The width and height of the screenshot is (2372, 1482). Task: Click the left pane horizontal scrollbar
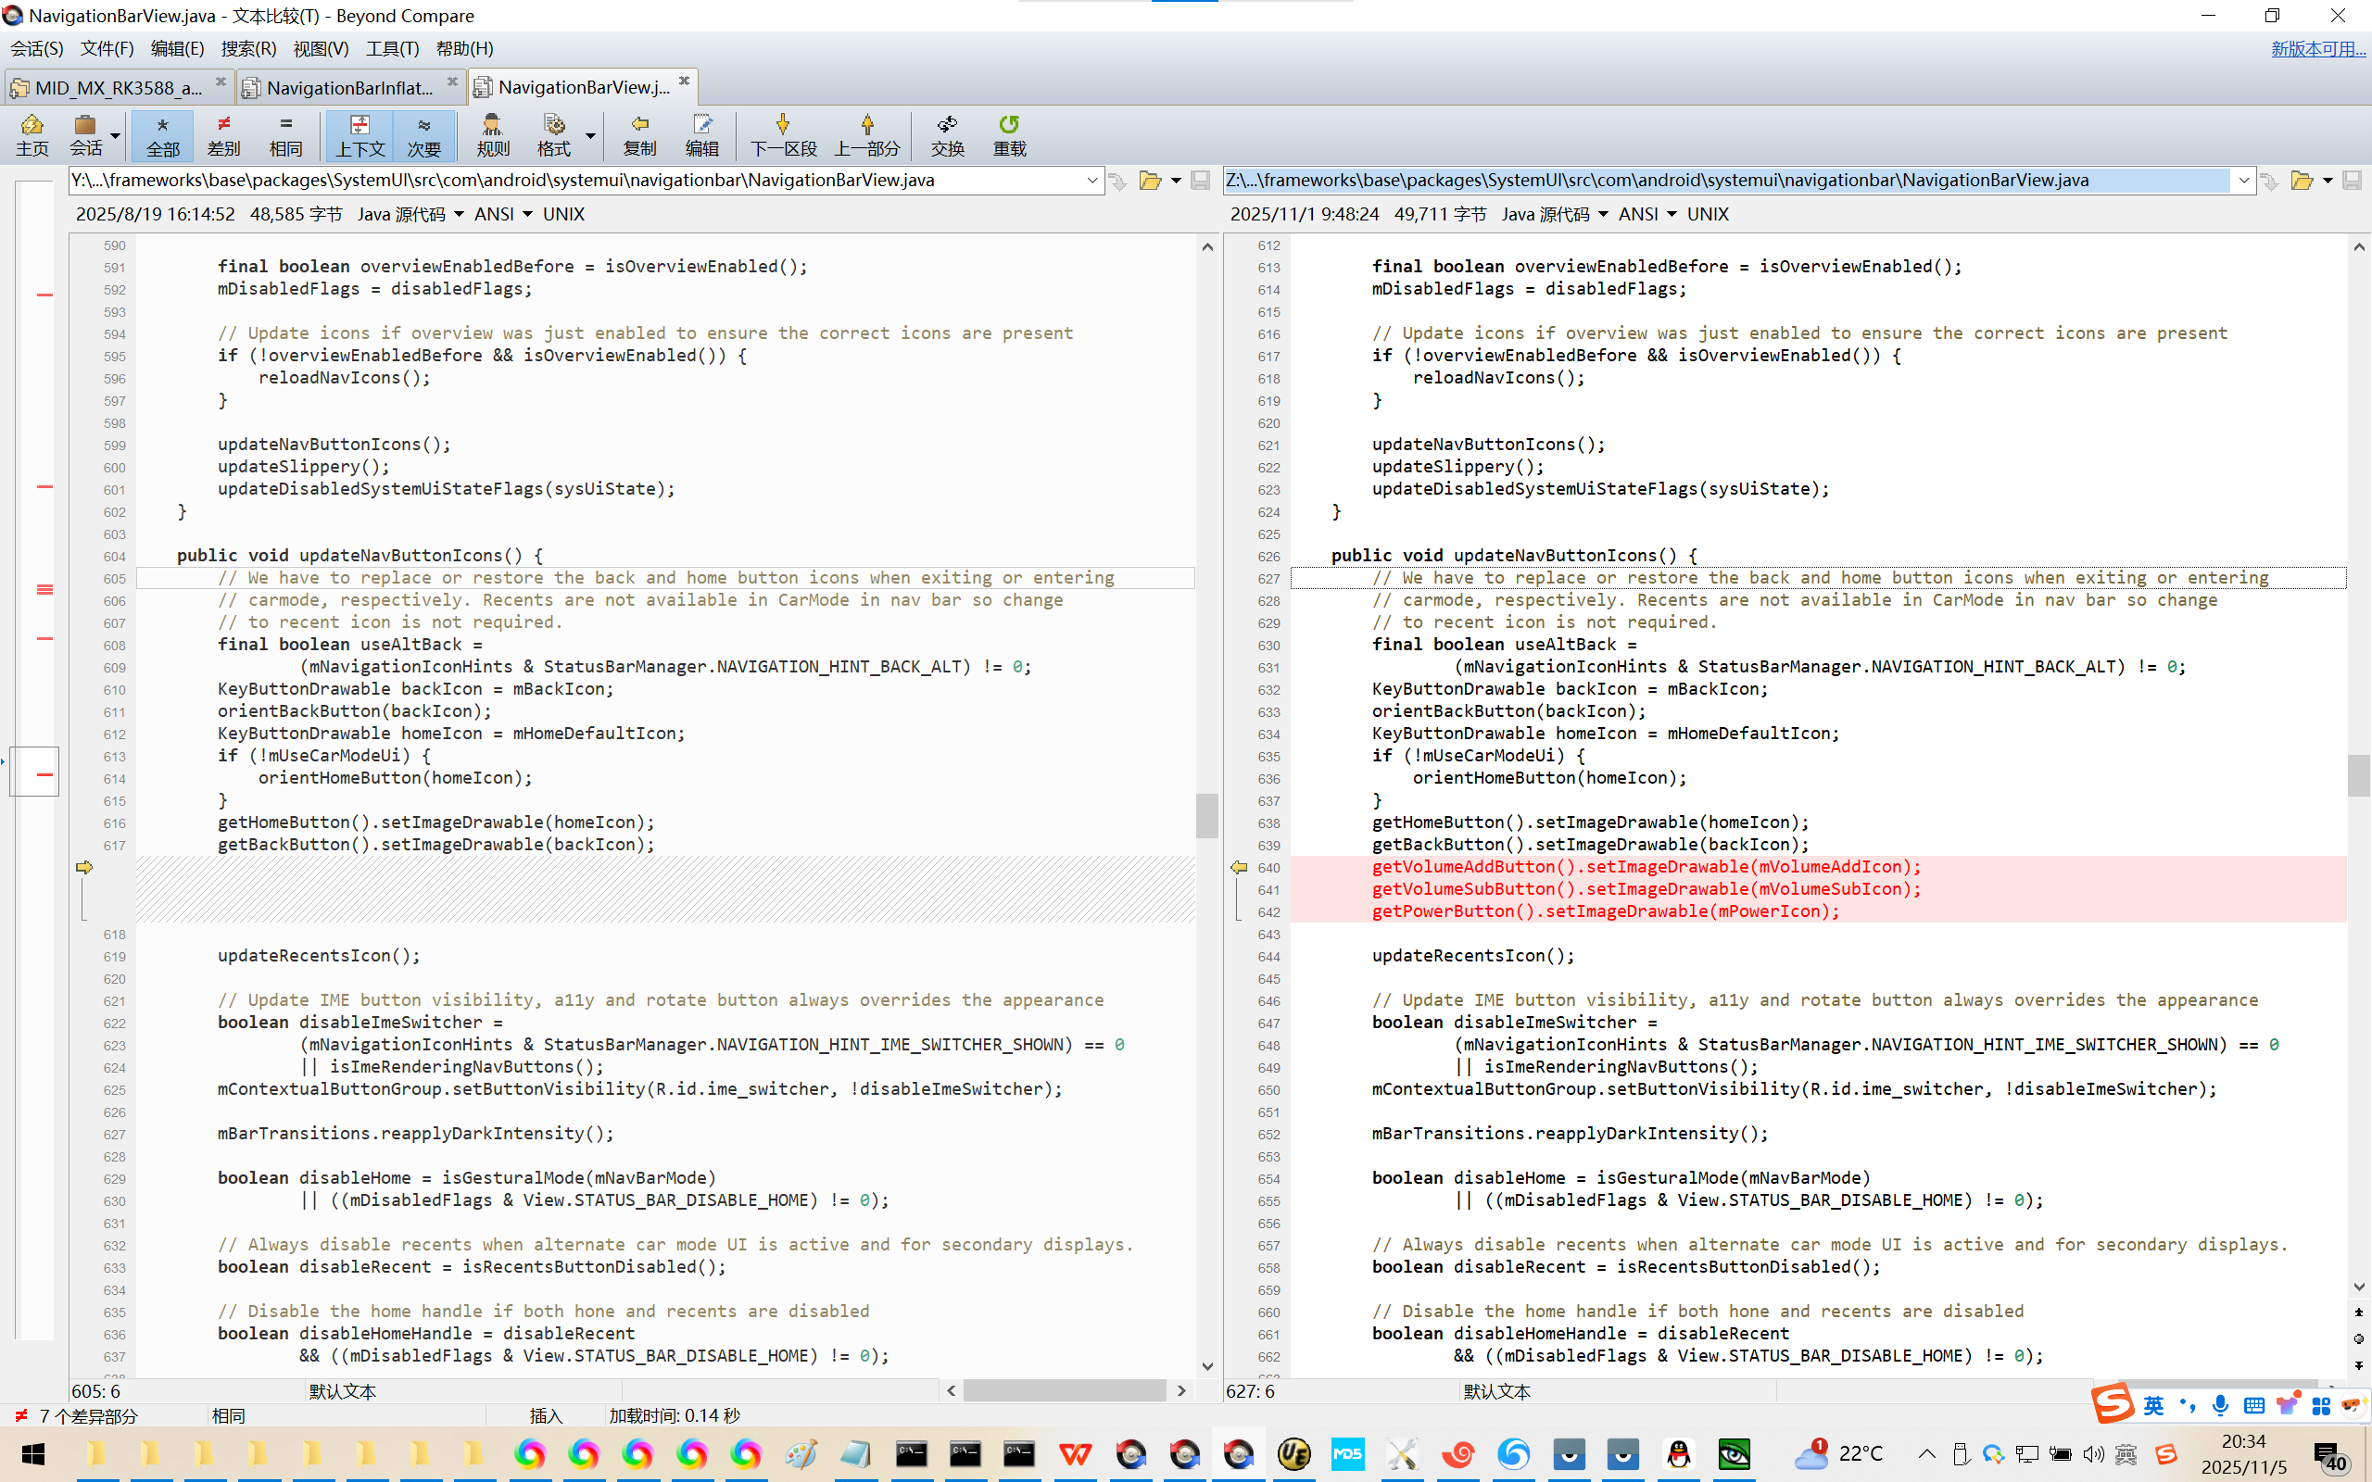click(x=1065, y=1390)
